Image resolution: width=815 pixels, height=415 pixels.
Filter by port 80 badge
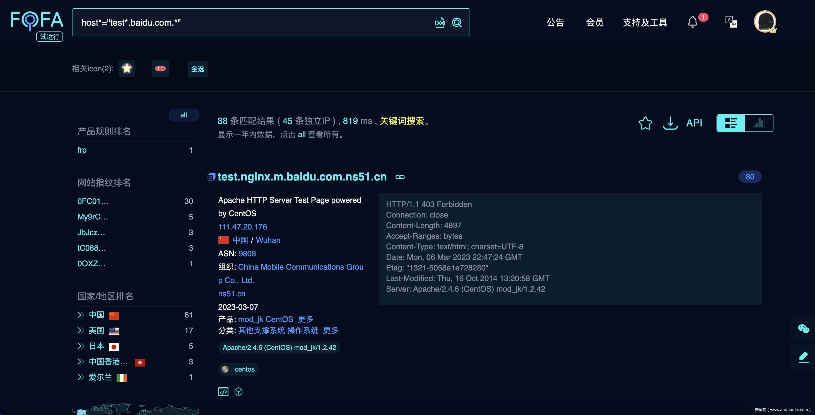(x=750, y=177)
